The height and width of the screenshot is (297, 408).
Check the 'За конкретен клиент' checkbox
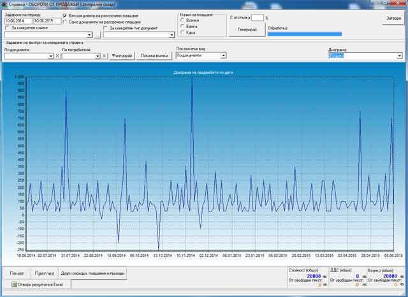tap(7, 28)
